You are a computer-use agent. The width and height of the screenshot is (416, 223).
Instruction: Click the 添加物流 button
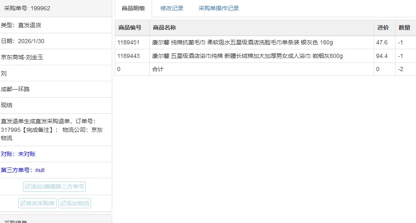tap(74, 203)
